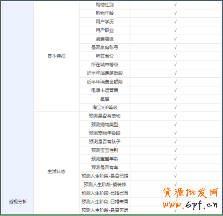Image resolution: width=223 pixels, height=216 pixels.
Task: Open the www.6pf.cn watermark link
Action: click(190, 204)
